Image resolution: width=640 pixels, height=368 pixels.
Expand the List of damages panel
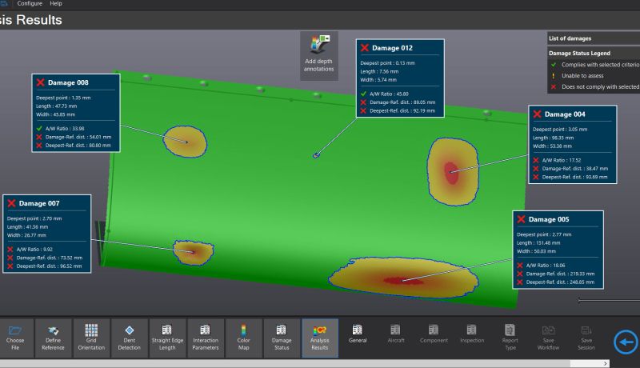592,38
